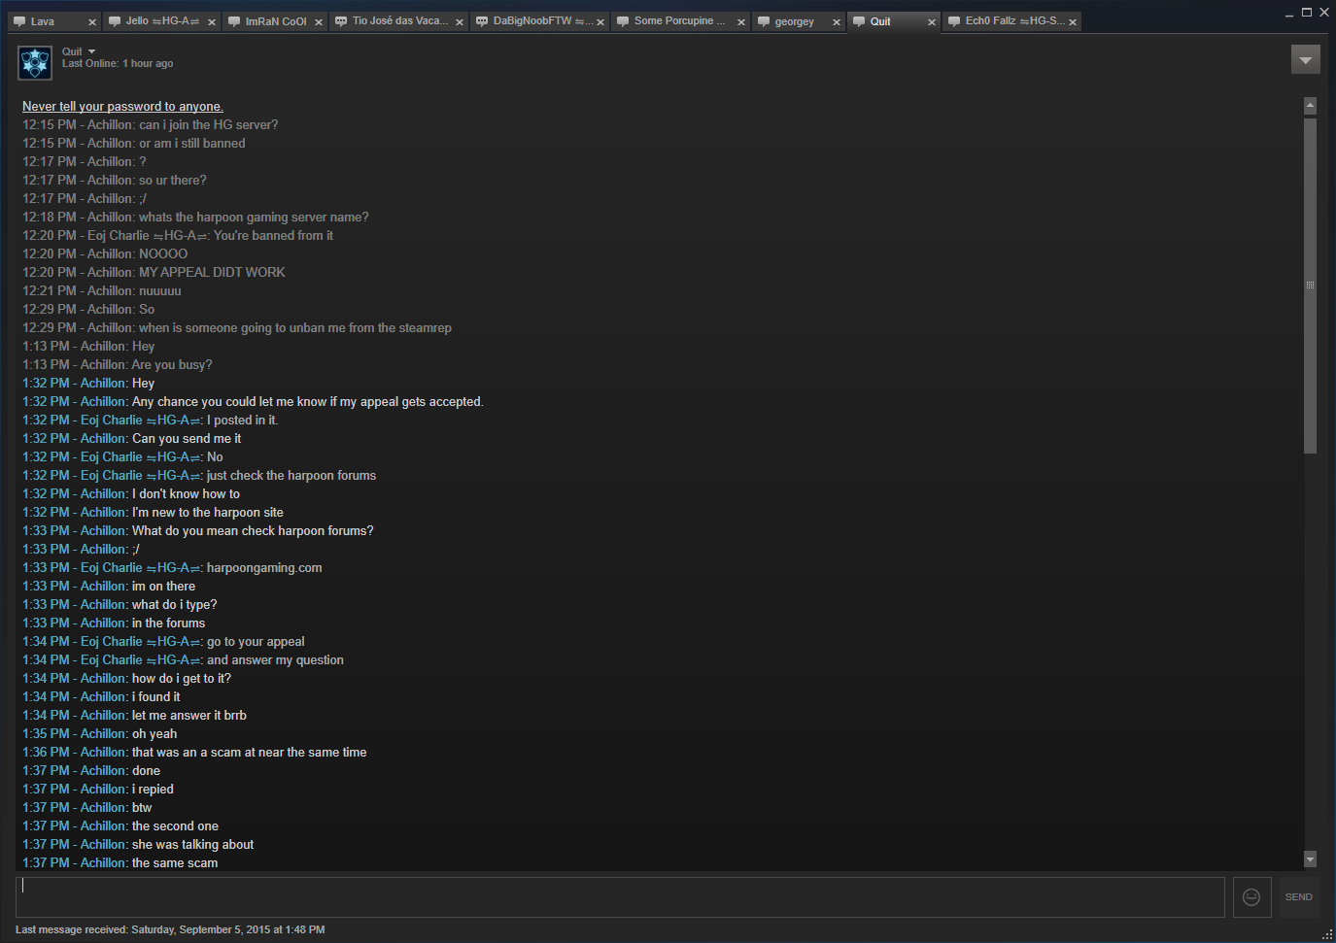Close the Lava chat tab

click(92, 22)
